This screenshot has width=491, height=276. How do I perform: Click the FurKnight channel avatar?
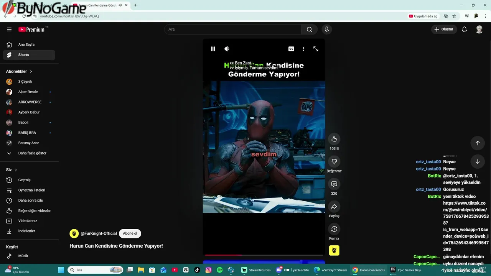pos(74,233)
